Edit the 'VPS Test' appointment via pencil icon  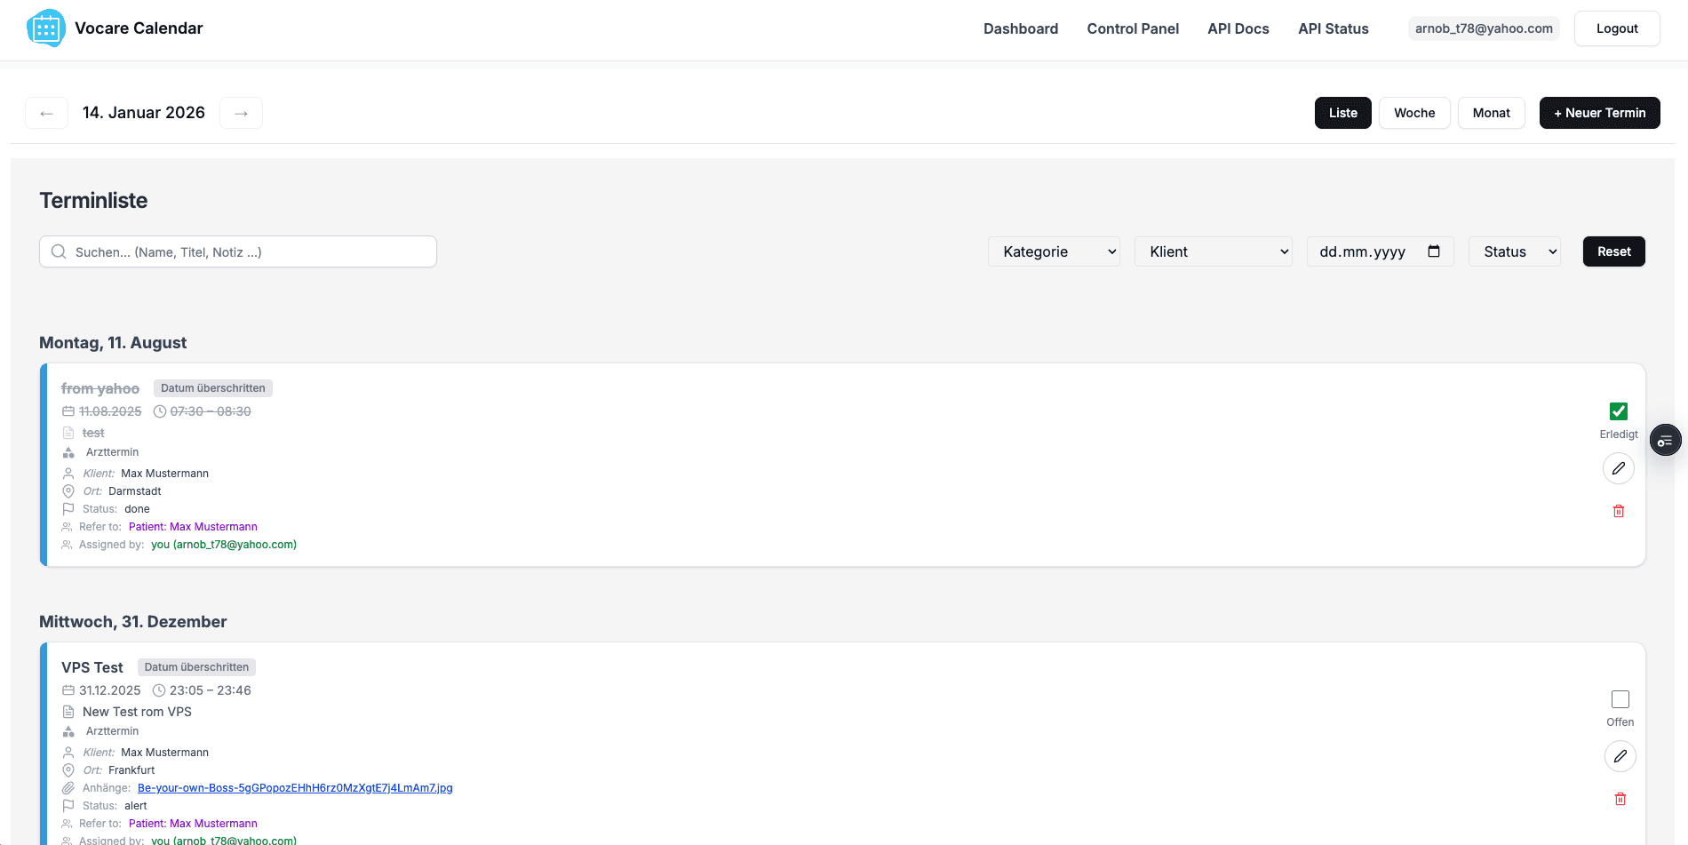(1620, 756)
